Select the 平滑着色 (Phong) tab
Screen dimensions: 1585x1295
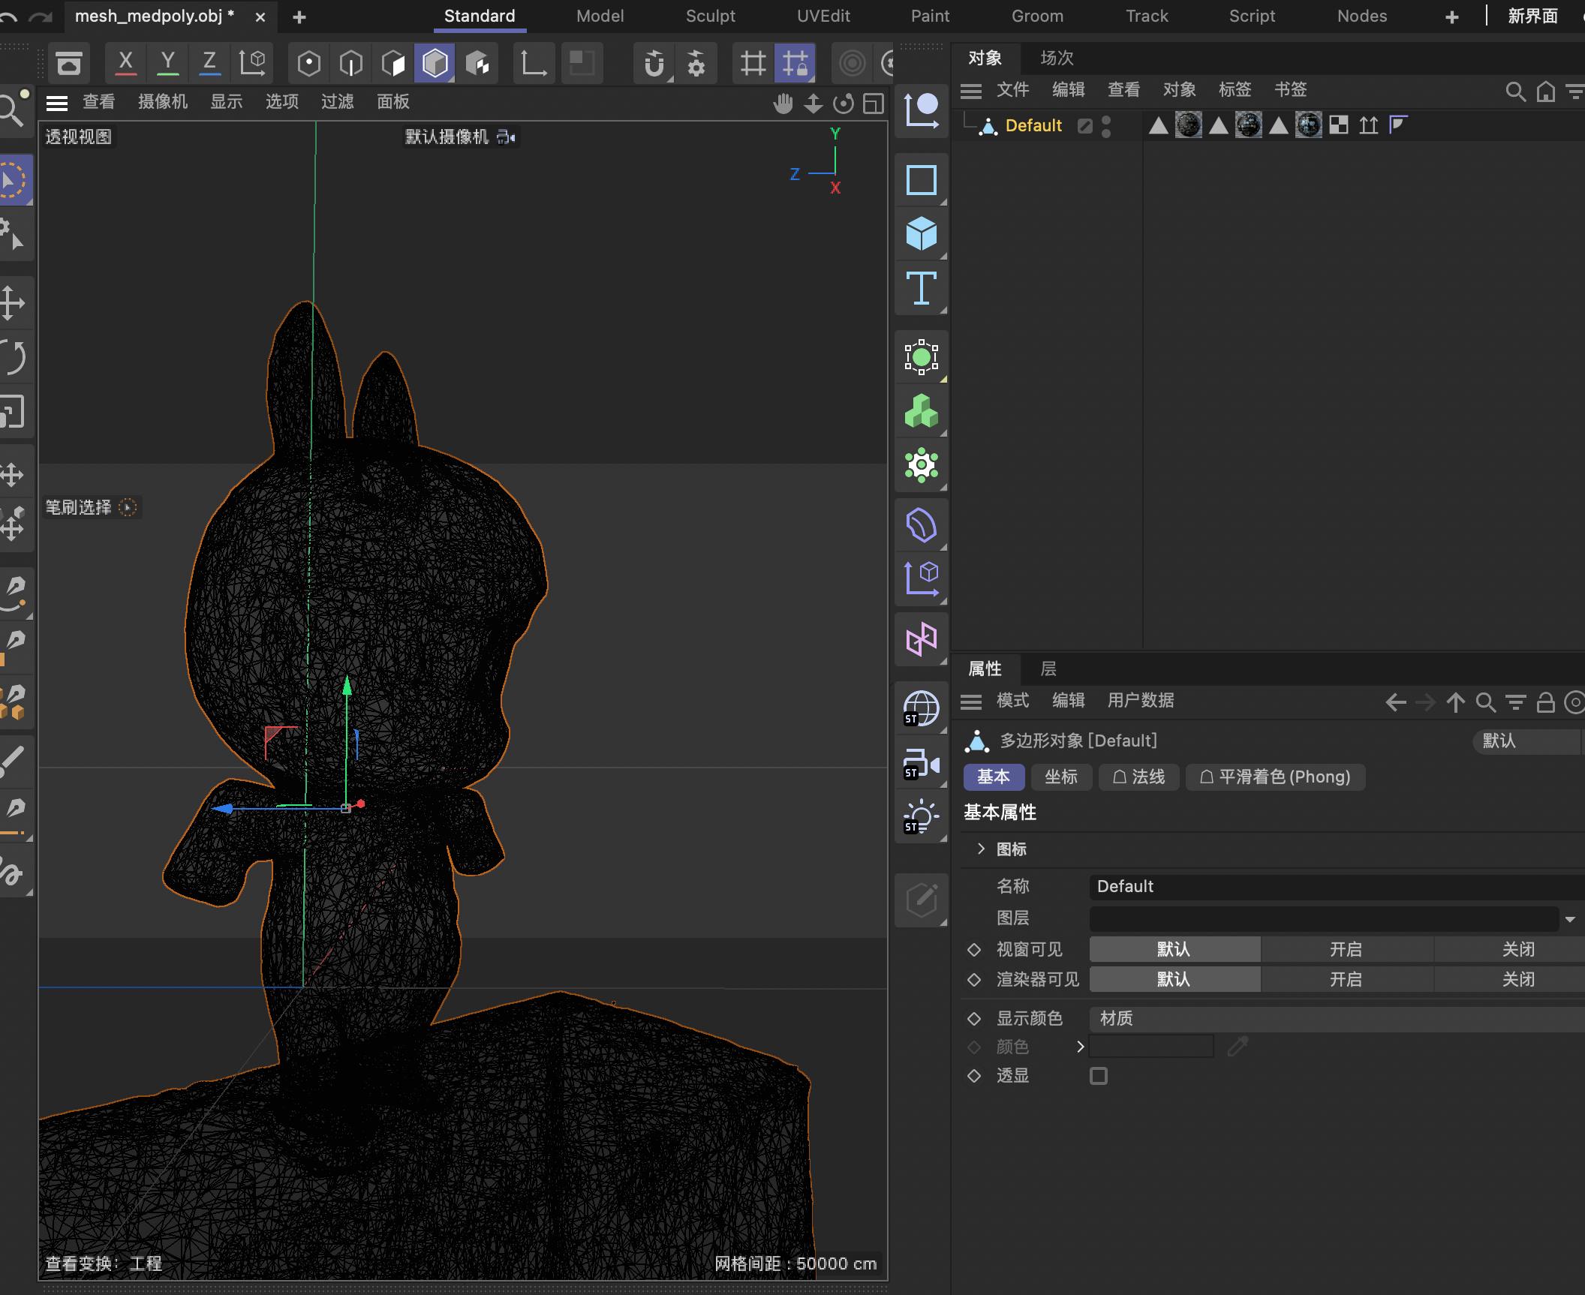(1275, 777)
